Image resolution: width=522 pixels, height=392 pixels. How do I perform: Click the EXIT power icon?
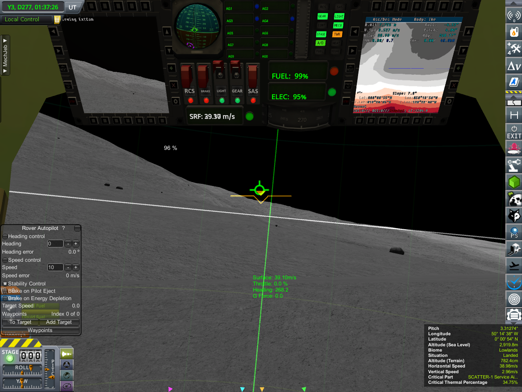point(514,132)
